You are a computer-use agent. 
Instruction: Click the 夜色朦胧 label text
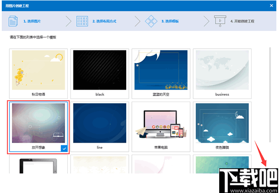pyautogui.click(x=222, y=148)
